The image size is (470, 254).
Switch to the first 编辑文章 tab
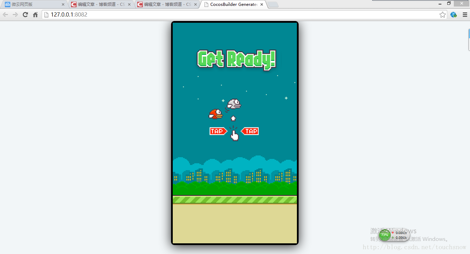(101, 4)
